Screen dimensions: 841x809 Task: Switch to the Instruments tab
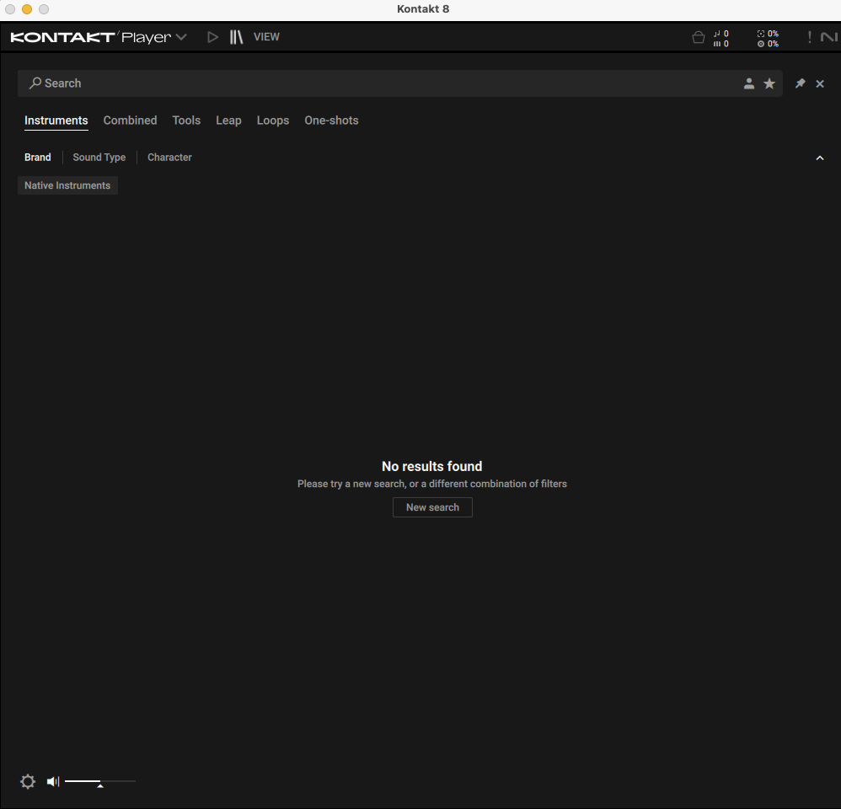point(56,121)
